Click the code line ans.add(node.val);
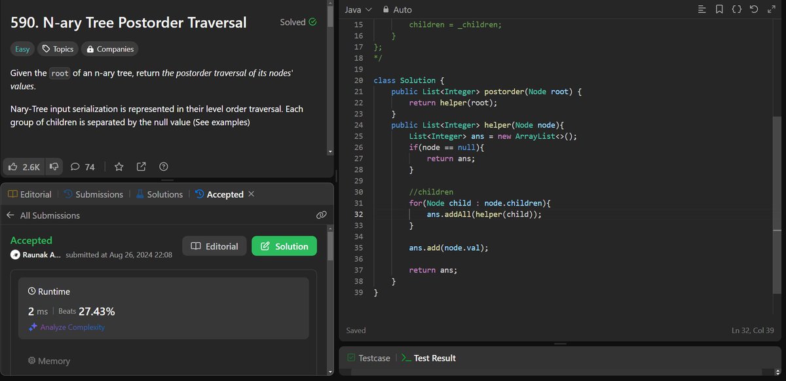The height and width of the screenshot is (381, 786). (x=449, y=247)
